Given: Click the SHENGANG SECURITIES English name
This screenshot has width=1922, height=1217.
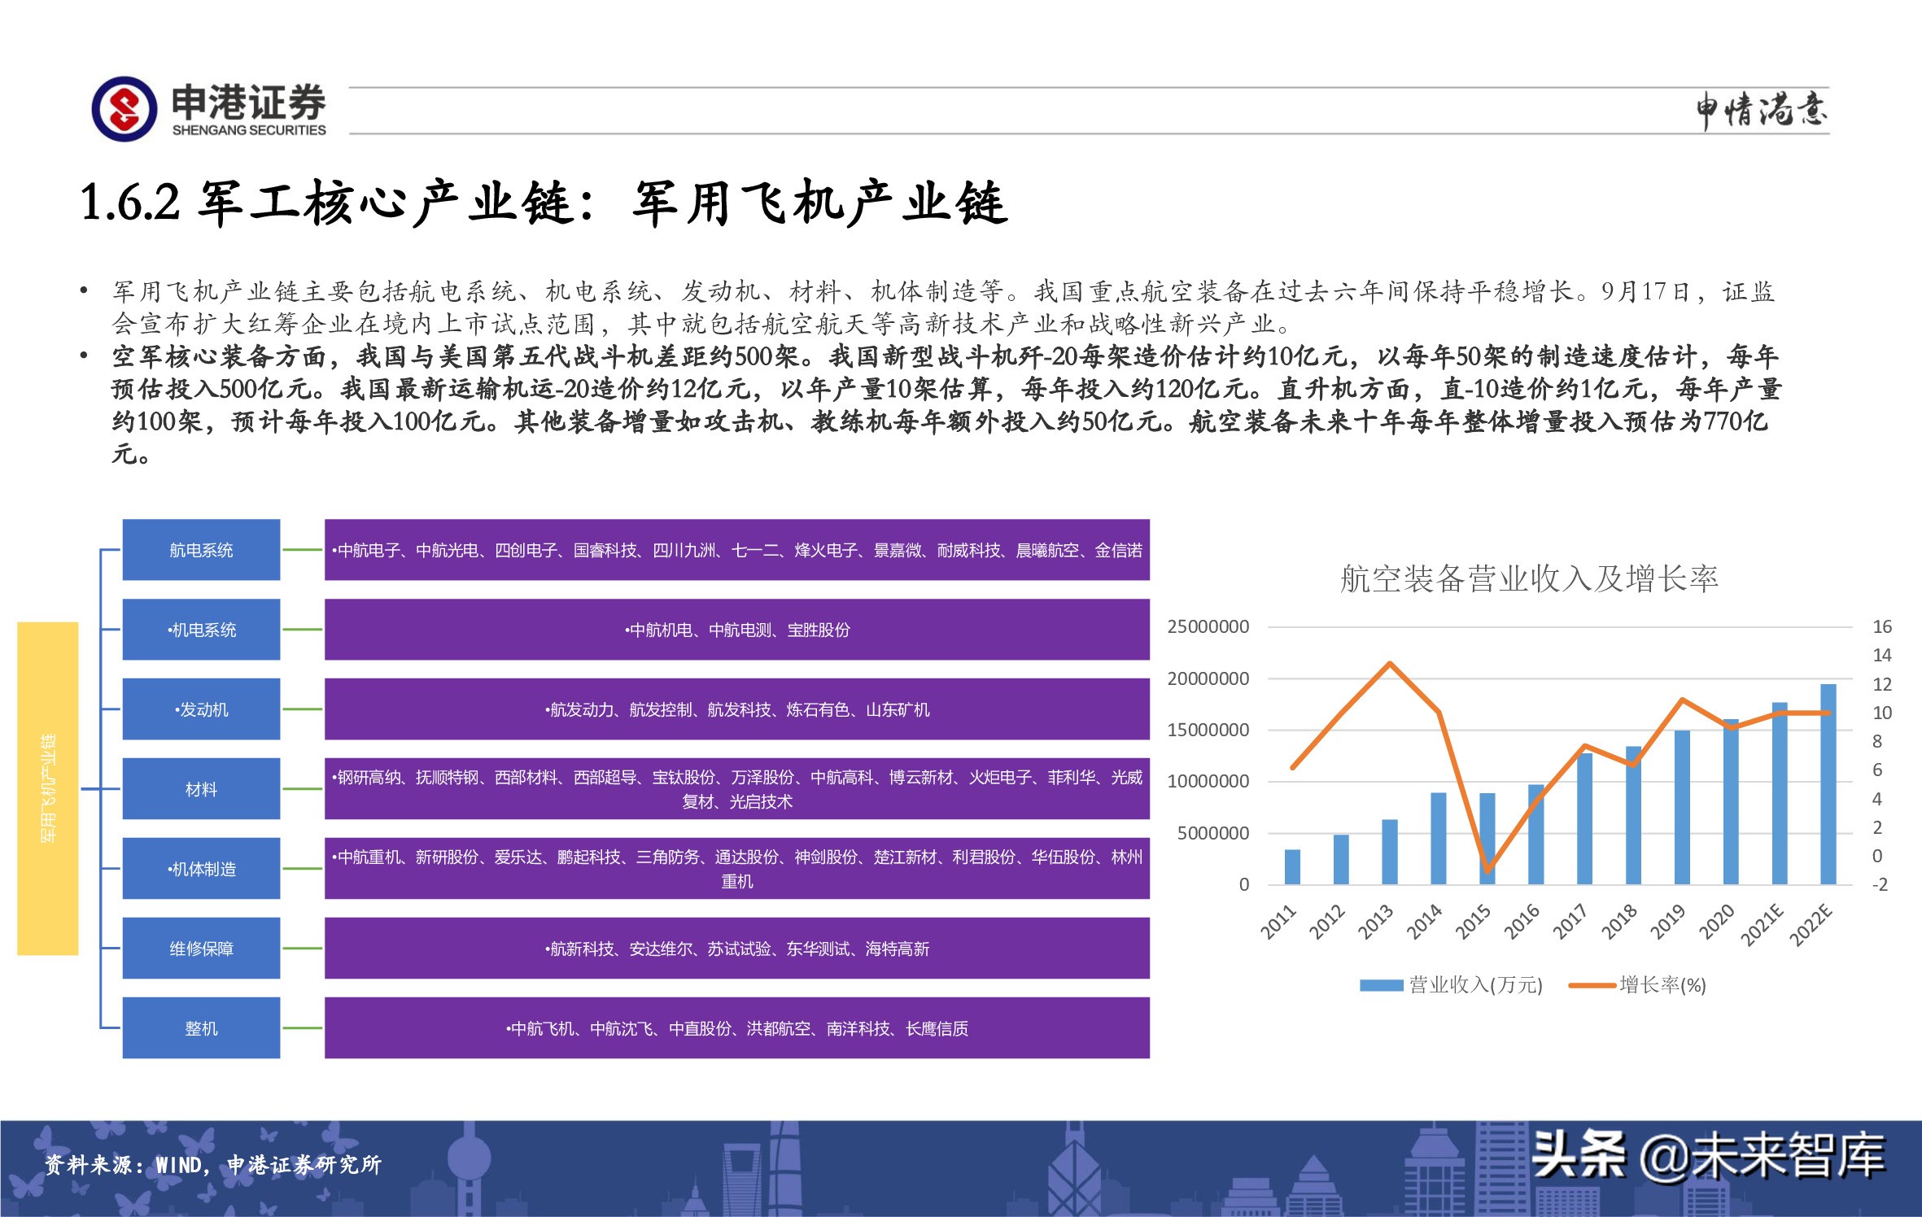Looking at the screenshot, I should coord(249,130).
